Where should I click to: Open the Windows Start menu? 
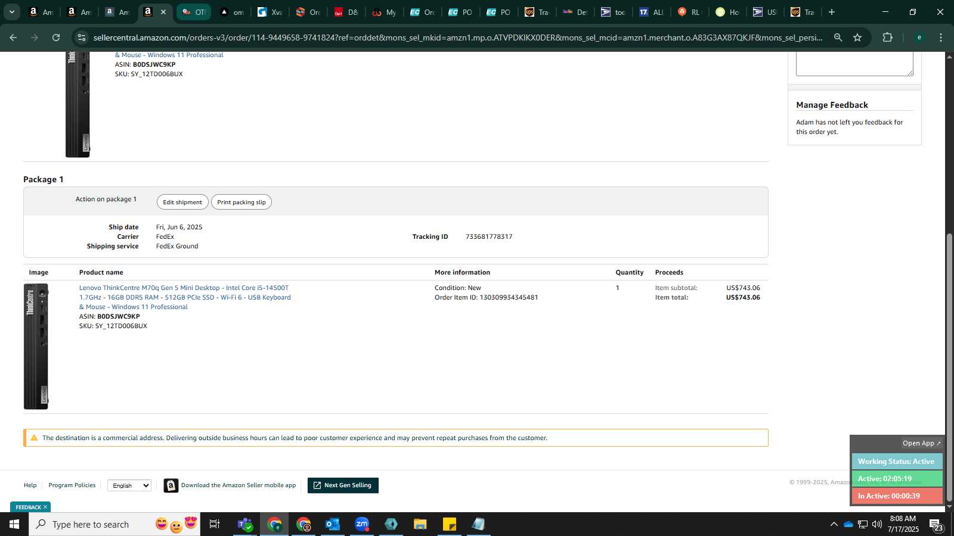[x=14, y=524]
